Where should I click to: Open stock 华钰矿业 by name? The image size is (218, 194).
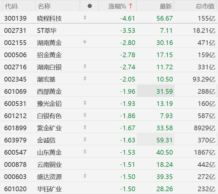[x=49, y=189]
